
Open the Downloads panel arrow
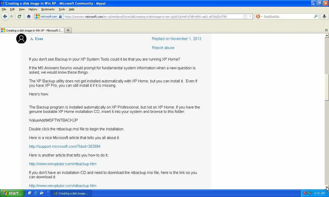(x=324, y=16)
